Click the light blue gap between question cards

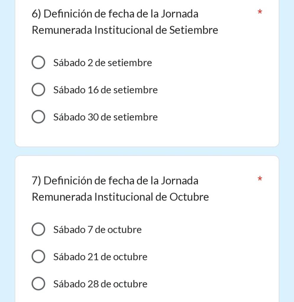(147, 151)
